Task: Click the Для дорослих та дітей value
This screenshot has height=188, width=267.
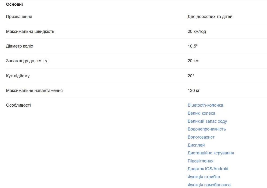Action: [210, 17]
